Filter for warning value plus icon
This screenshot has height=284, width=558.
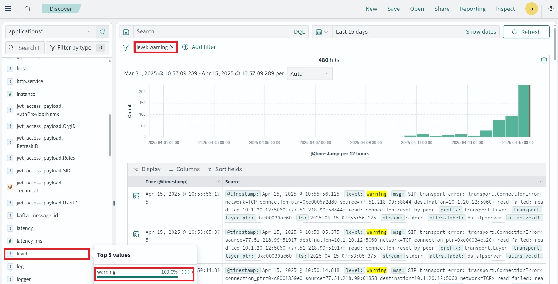184,272
